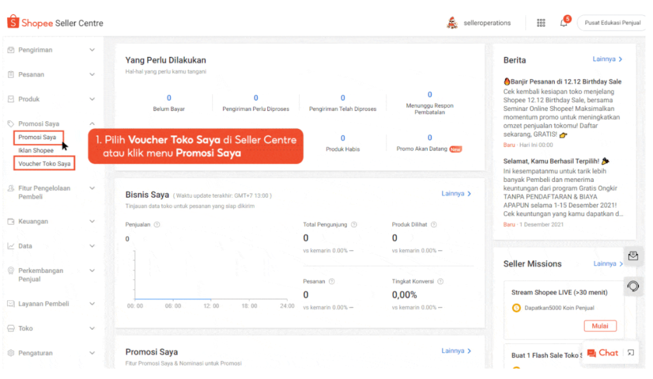Screen dimensions: 653x379
Task: Open Iklan Shopee submenu item
Action: [36, 151]
